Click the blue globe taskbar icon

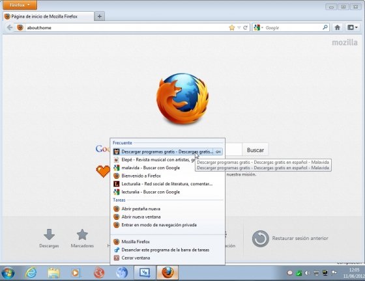(122, 273)
